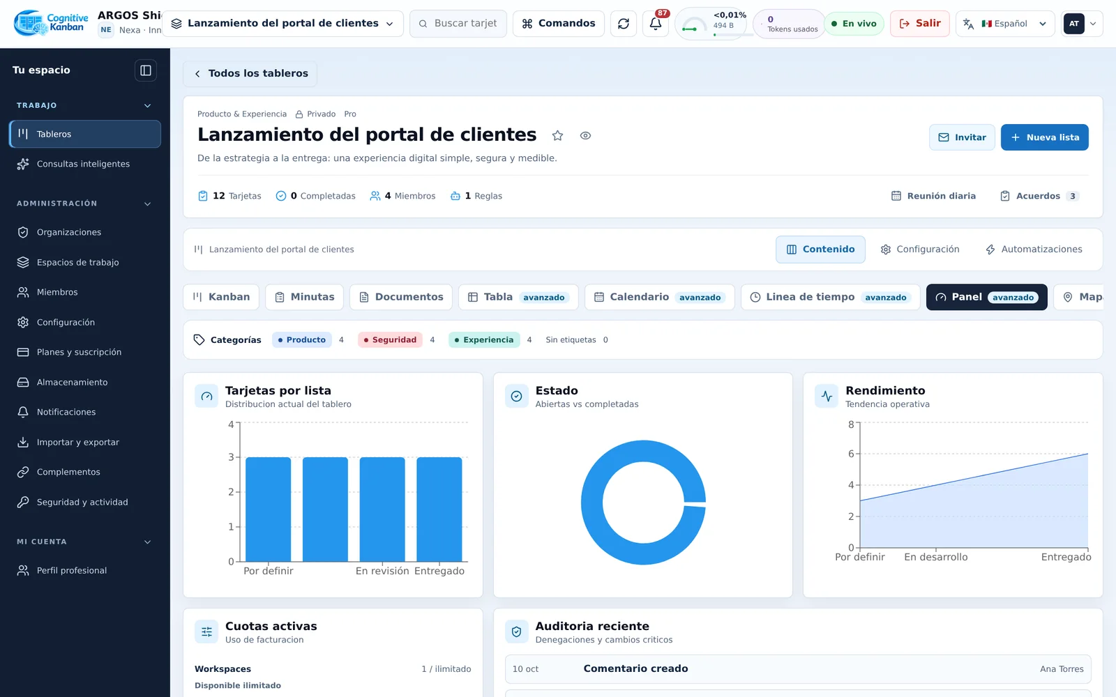
Task: Go back to Todos los tableros
Action: (250, 74)
